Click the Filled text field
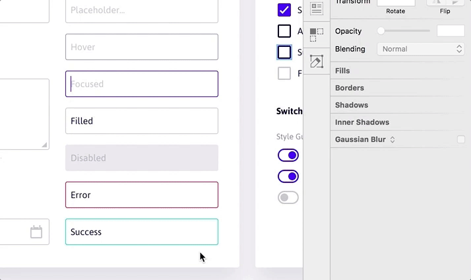Screen dimensions: 471x280 pos(142,121)
